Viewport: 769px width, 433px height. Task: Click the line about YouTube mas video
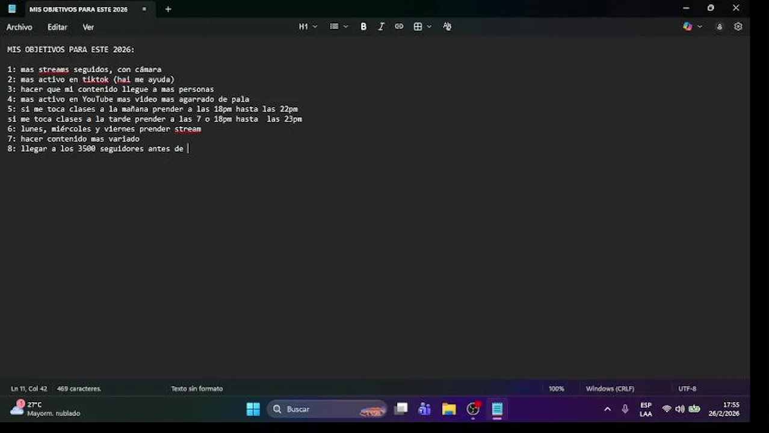(128, 99)
